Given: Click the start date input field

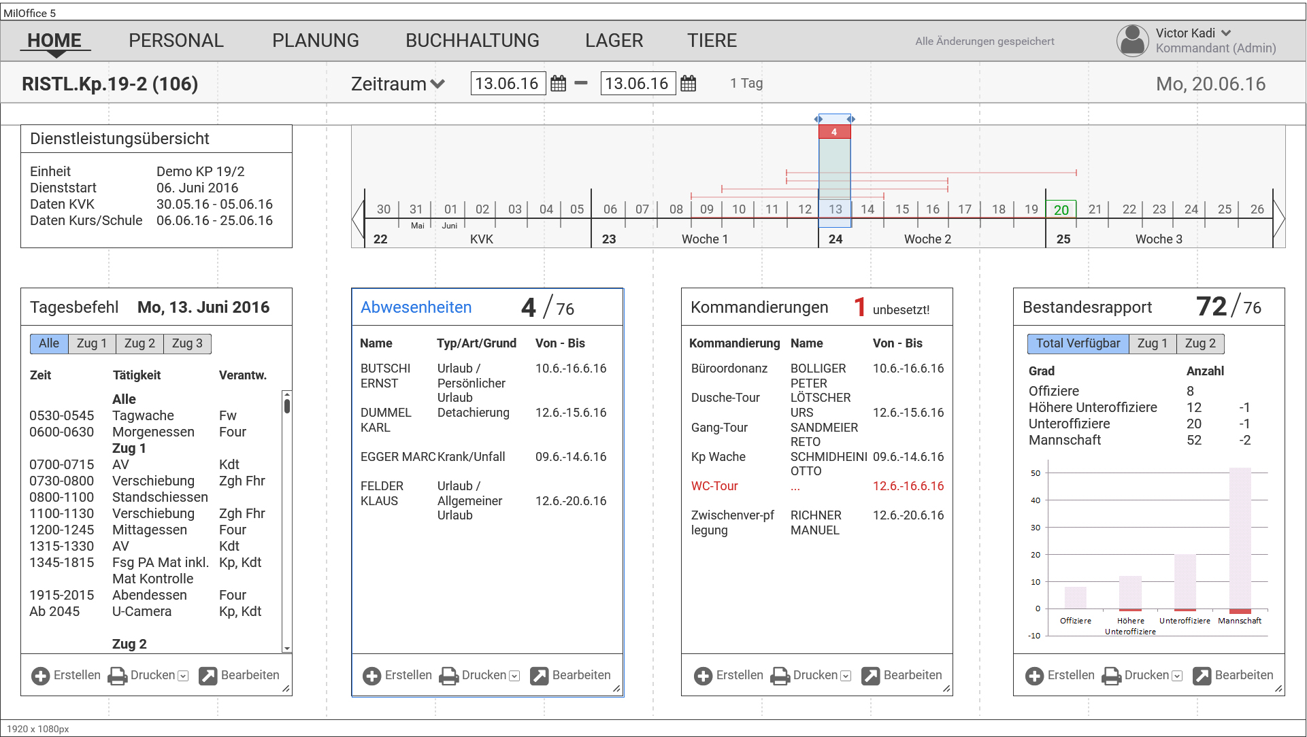Looking at the screenshot, I should (507, 84).
